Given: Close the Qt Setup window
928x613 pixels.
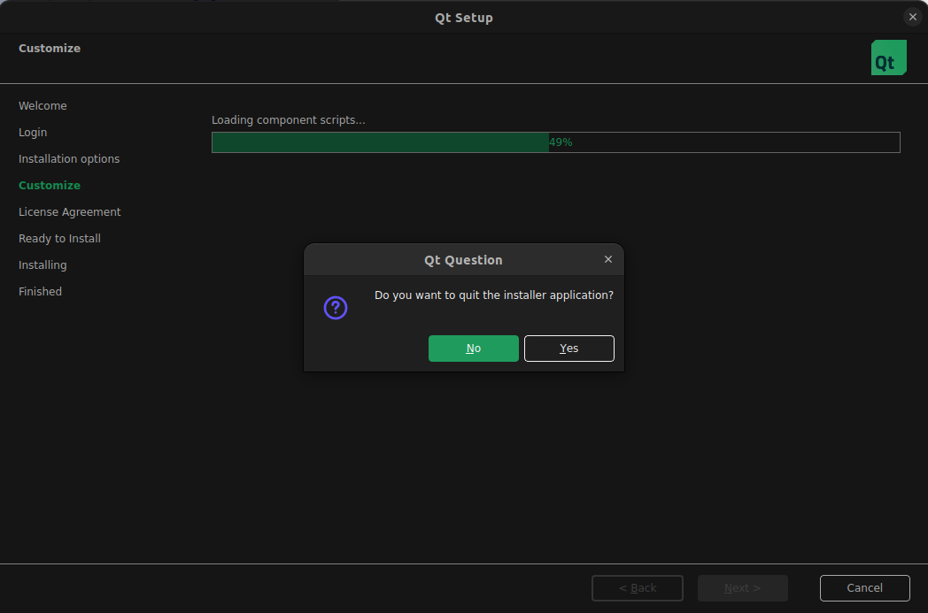Looking at the screenshot, I should [x=912, y=17].
